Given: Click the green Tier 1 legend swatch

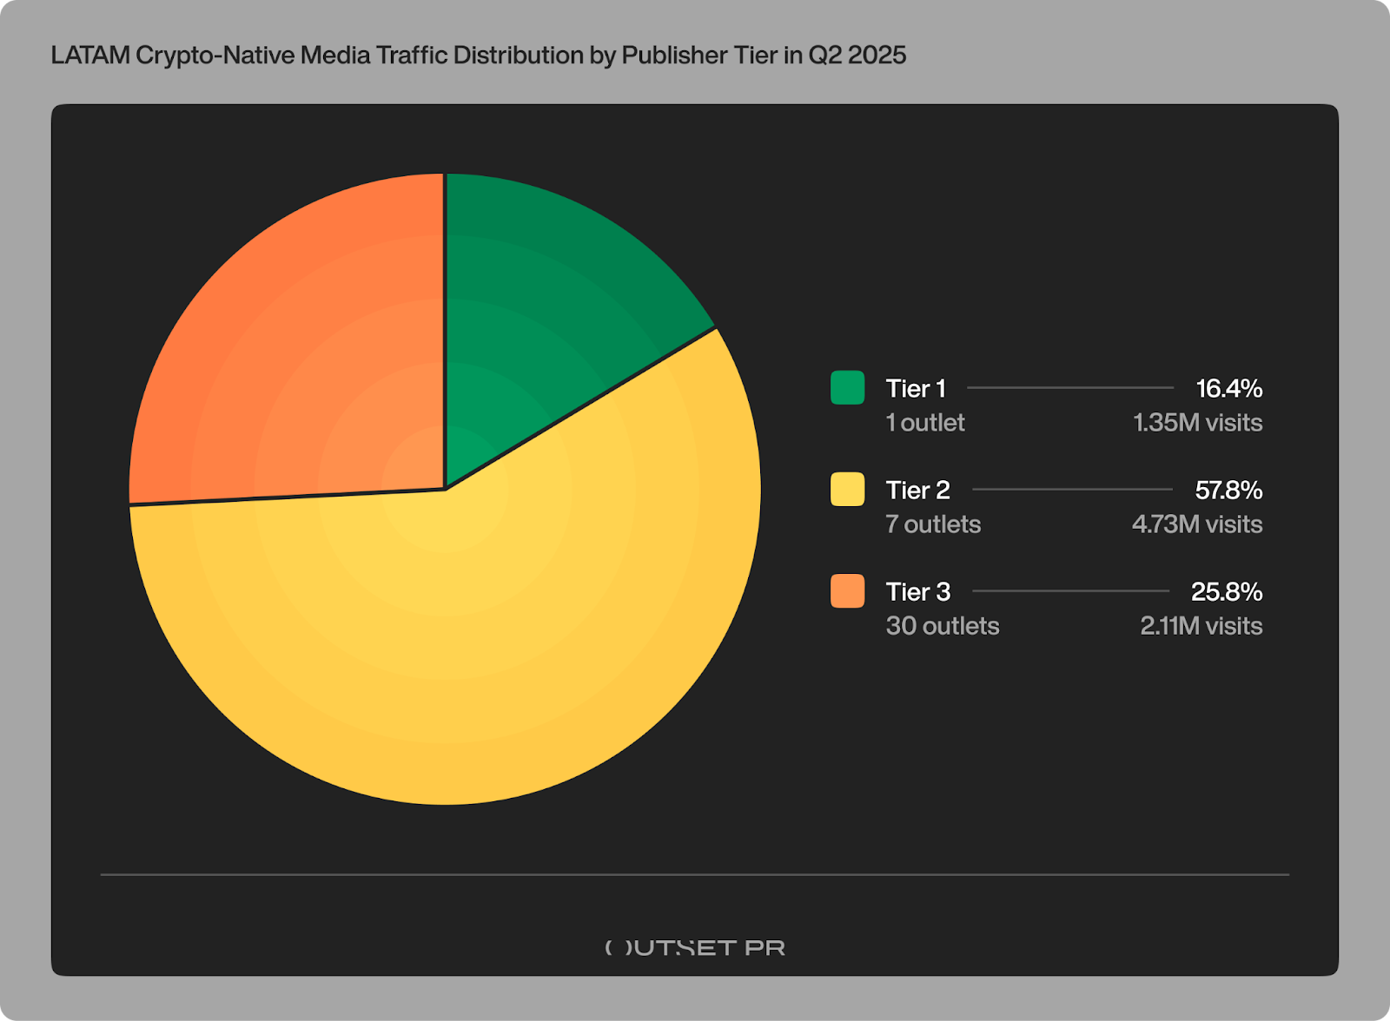Looking at the screenshot, I should 847,387.
